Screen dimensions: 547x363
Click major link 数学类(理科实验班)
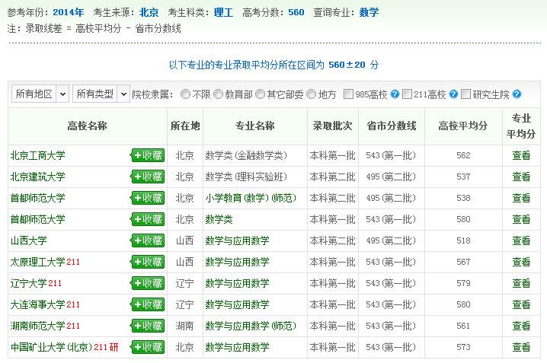click(x=246, y=177)
